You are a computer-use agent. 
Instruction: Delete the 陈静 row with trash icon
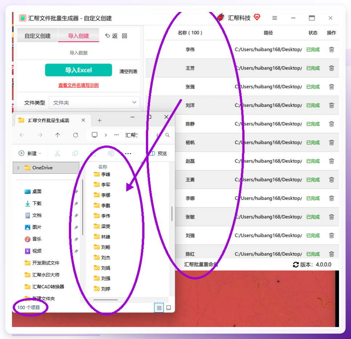tap(331, 124)
